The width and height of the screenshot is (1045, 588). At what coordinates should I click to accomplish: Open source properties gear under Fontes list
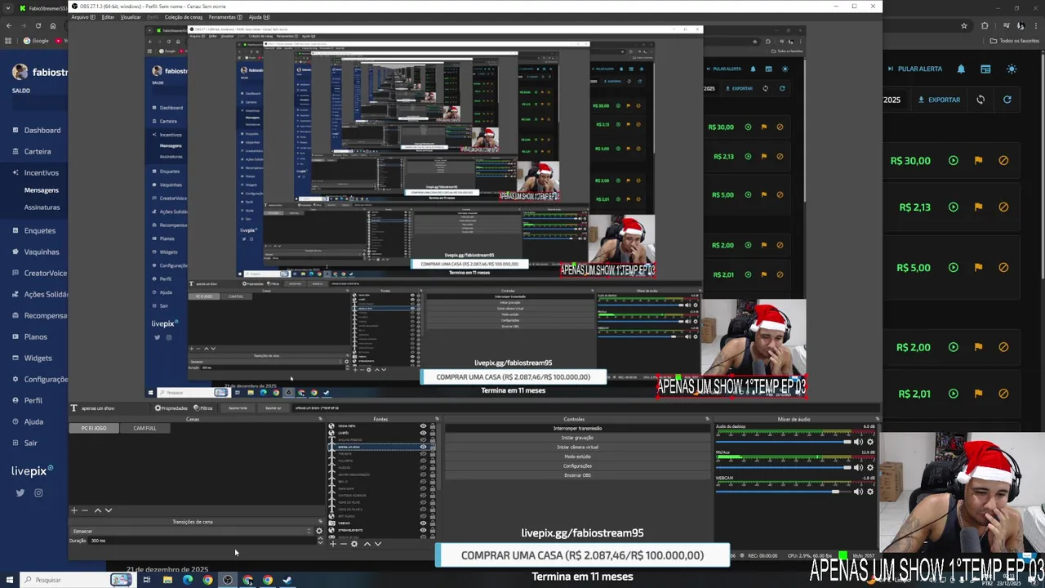tap(354, 544)
